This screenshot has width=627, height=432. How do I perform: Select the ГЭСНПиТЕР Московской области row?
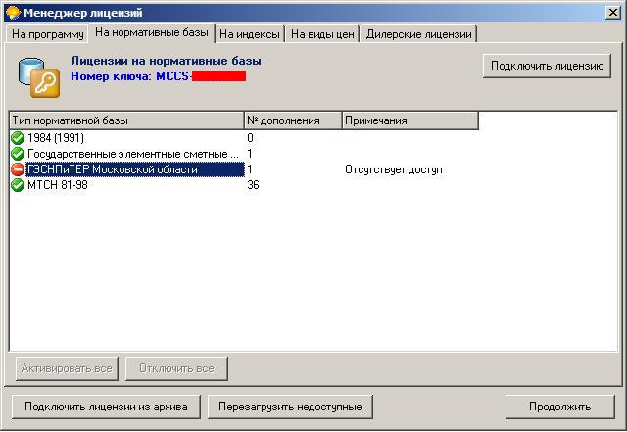click(244, 169)
